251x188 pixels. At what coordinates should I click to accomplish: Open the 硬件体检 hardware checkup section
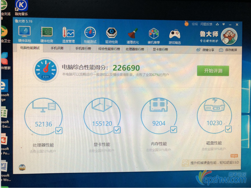tap(24, 34)
